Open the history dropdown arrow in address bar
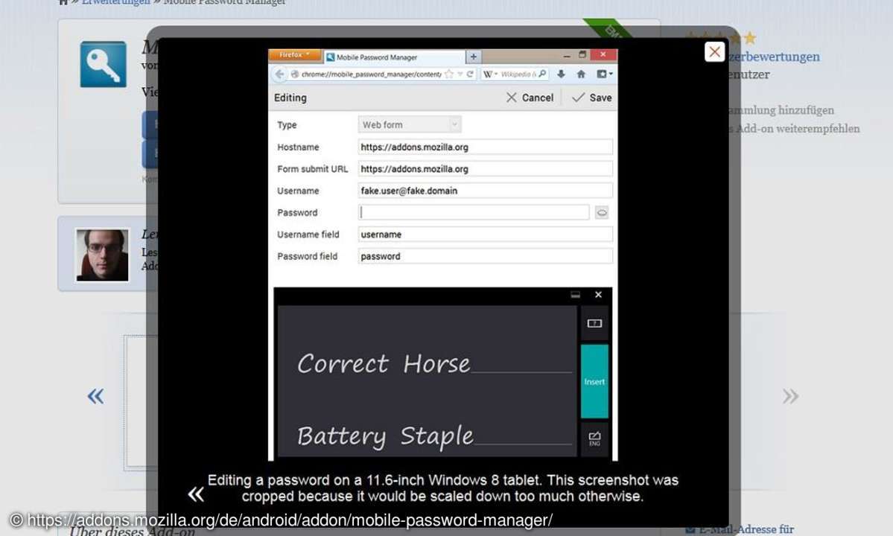893x536 pixels. tap(460, 74)
